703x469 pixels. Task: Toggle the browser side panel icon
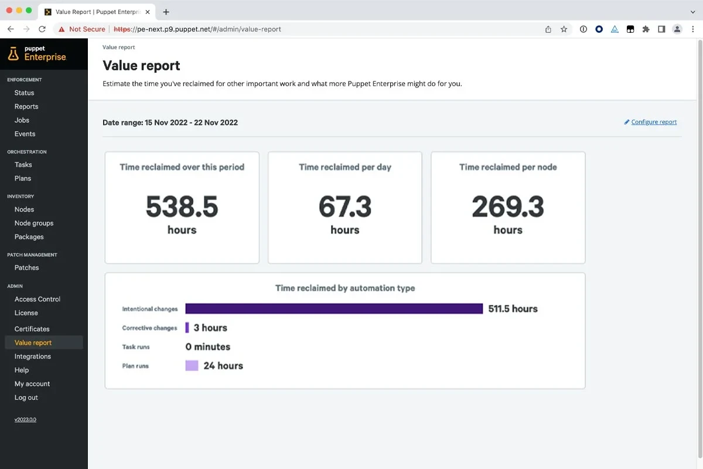[661, 29]
